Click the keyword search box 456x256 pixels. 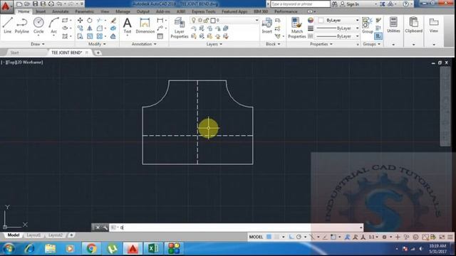coord(300,4)
